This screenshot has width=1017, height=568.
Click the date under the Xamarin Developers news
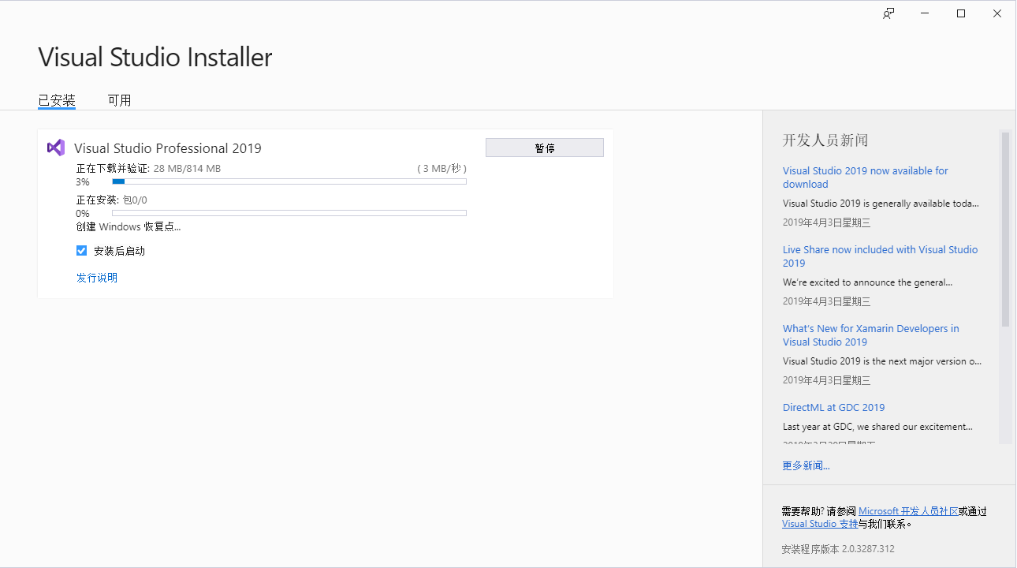coord(827,380)
